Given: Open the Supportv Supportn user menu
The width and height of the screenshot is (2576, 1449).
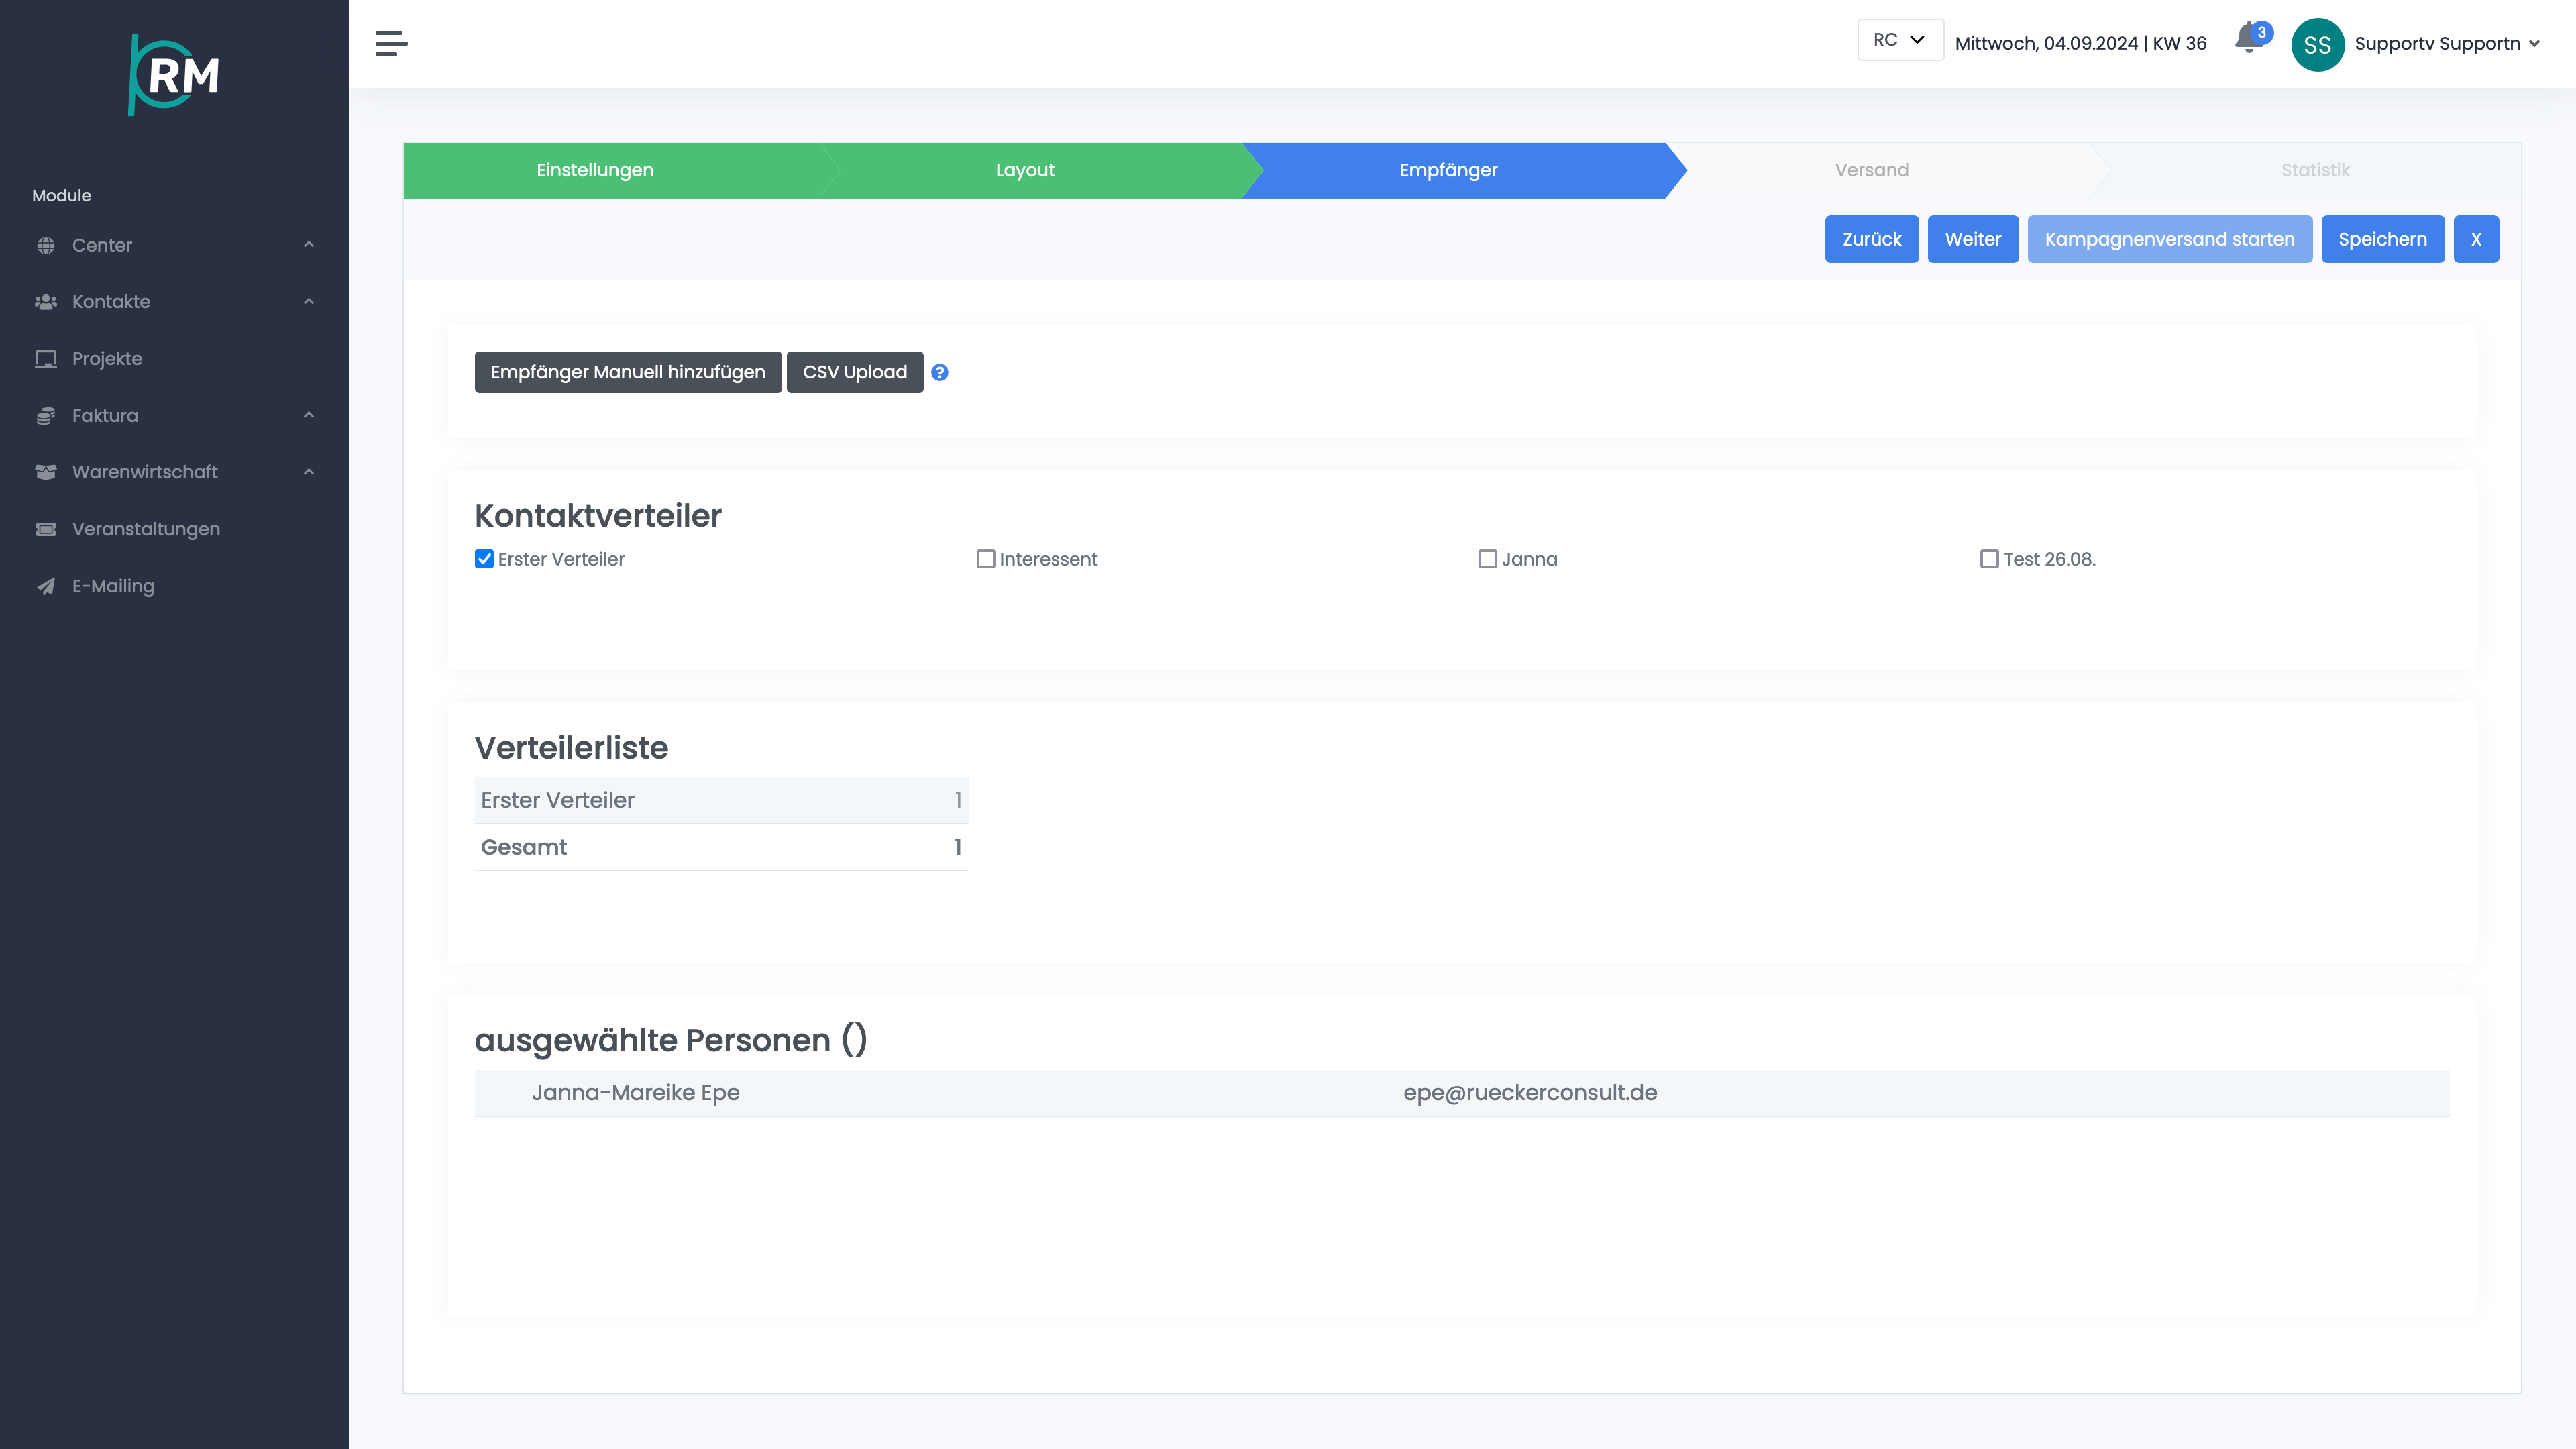Looking at the screenshot, I should [x=2447, y=44].
